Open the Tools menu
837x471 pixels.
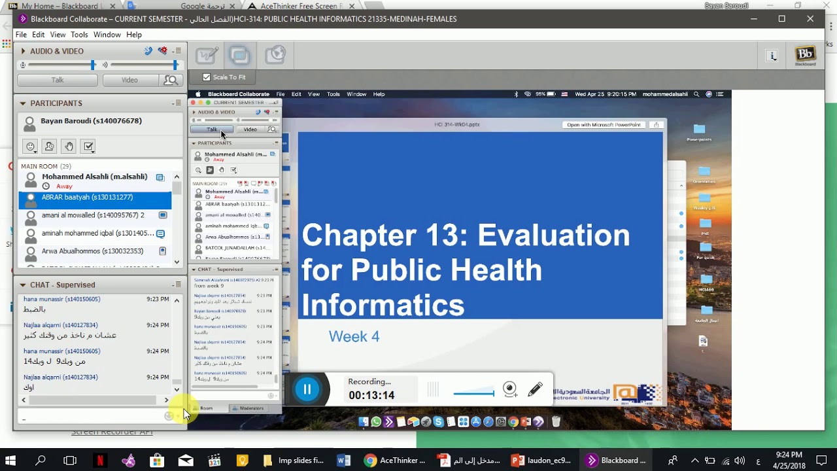79,35
